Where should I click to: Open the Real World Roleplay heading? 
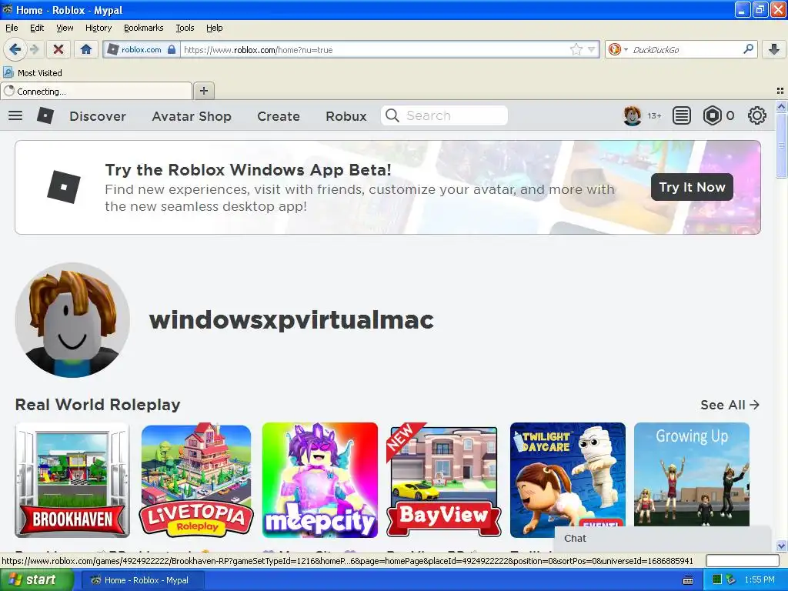[x=98, y=405]
